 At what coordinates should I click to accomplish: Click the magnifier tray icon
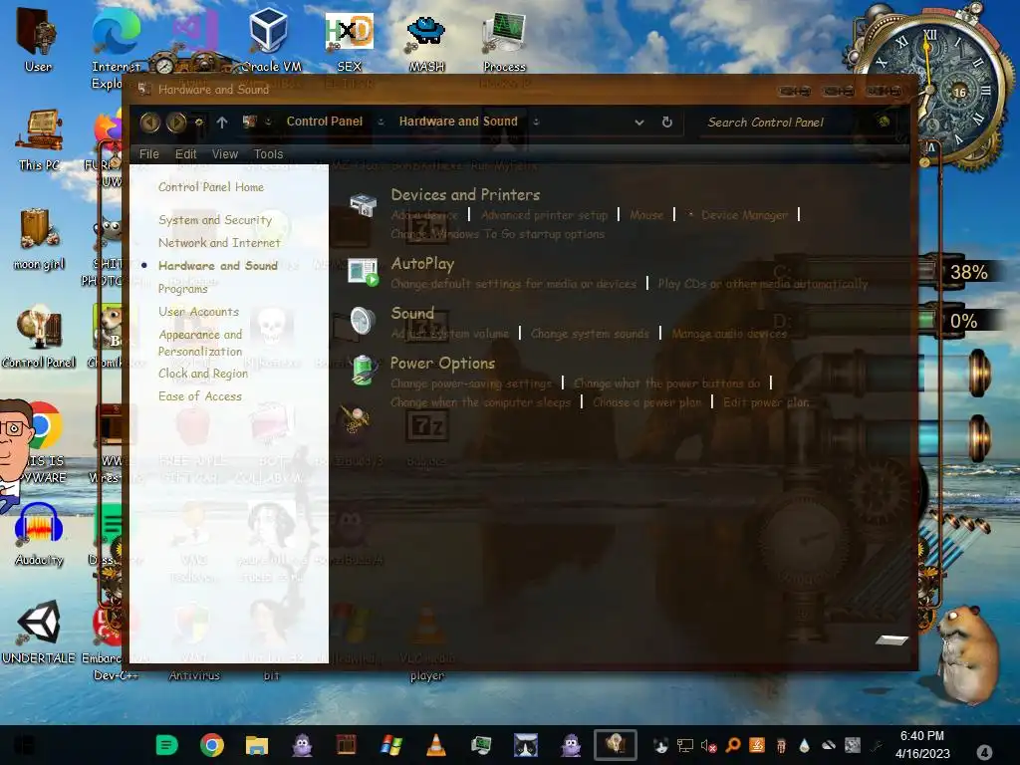tap(733, 745)
